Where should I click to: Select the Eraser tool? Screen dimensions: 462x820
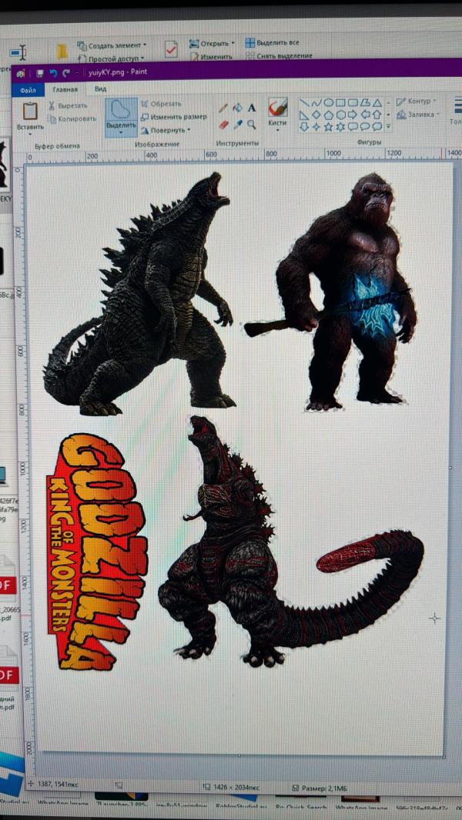(x=224, y=124)
